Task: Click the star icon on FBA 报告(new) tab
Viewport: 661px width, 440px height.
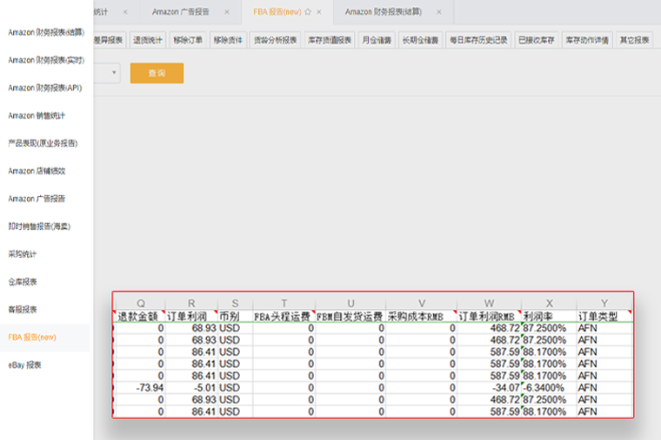Action: click(308, 12)
